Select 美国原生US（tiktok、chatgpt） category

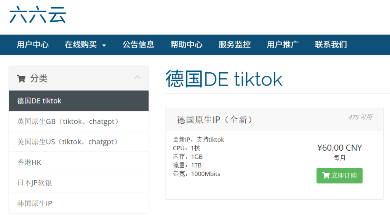click(x=79, y=142)
